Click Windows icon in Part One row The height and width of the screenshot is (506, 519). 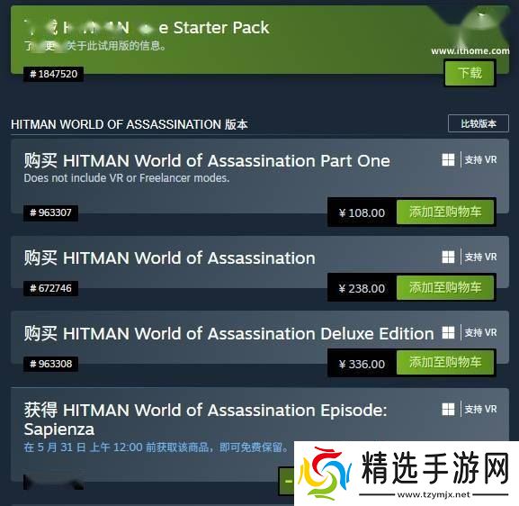pos(448,159)
